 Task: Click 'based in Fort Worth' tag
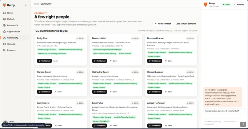point(101,121)
